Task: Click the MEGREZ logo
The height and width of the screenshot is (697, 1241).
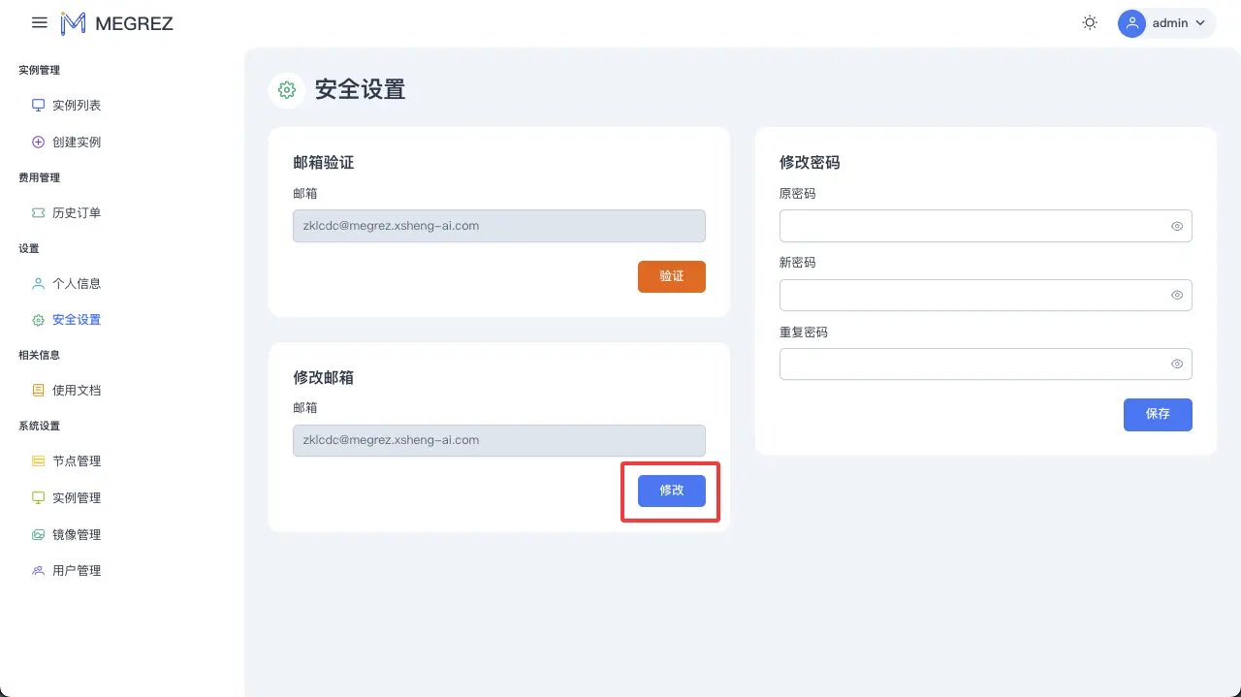Action: (x=116, y=22)
